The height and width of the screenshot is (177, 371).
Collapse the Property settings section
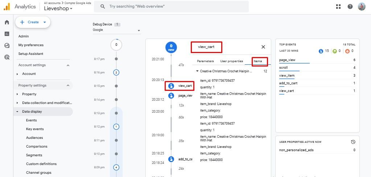[68, 85]
